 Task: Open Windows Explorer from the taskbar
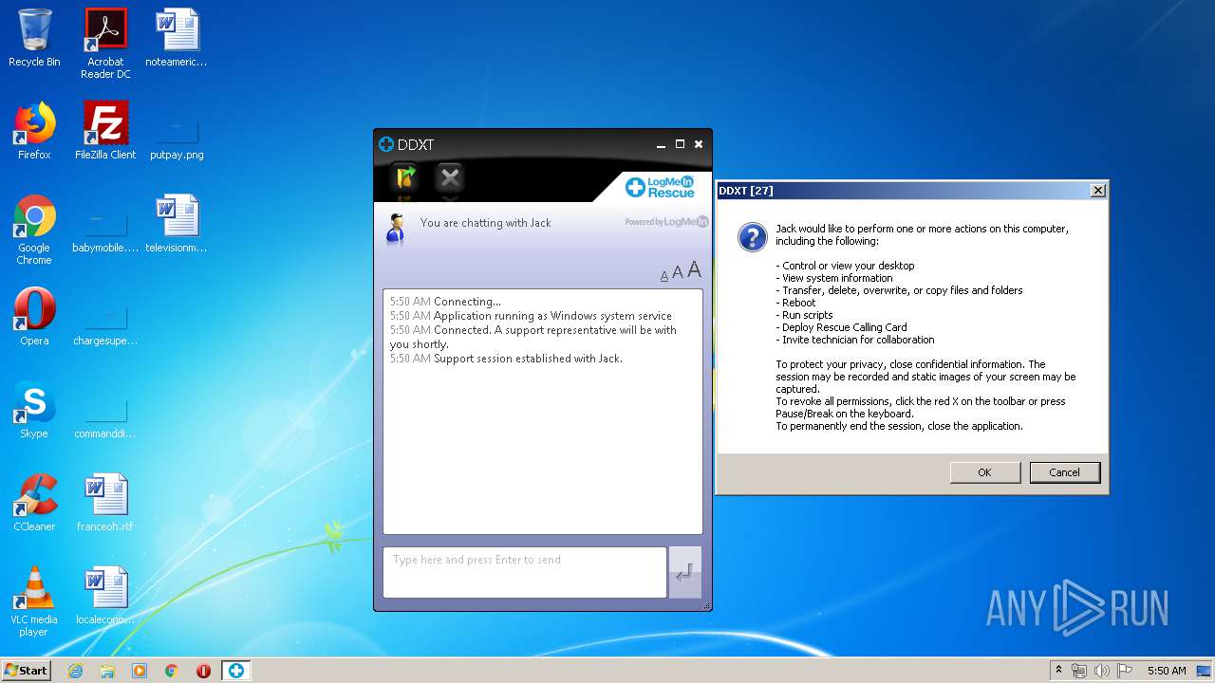(x=107, y=671)
